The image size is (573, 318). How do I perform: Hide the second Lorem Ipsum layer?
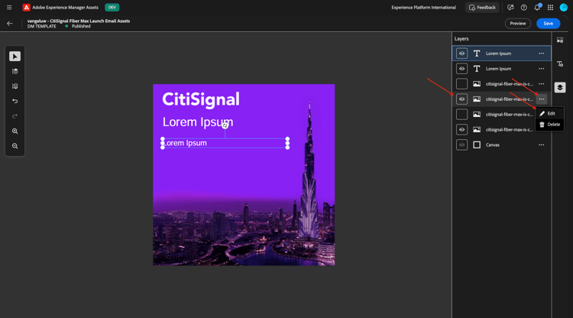tap(462, 69)
